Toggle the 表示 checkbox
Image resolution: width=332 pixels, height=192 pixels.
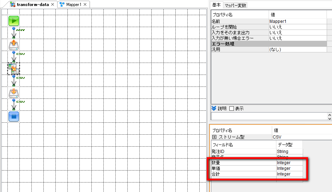232,108
